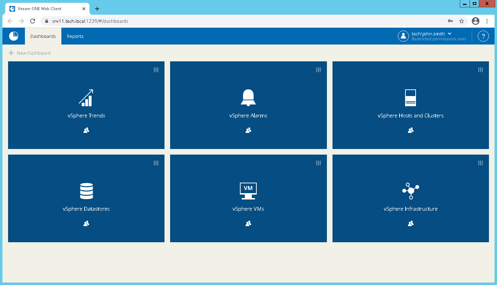Open Chrome's three-dot menu
This screenshot has width=497, height=285.
point(487,21)
